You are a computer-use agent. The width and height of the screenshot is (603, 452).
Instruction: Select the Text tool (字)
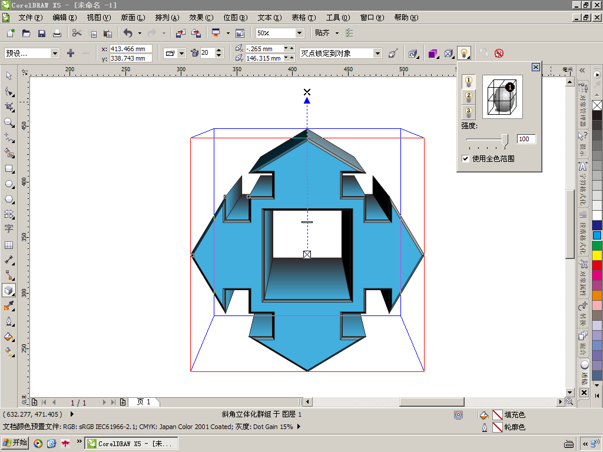tap(9, 229)
